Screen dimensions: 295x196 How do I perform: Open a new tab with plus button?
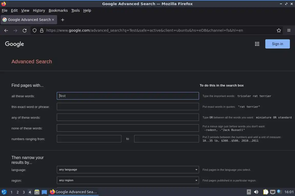63,20
